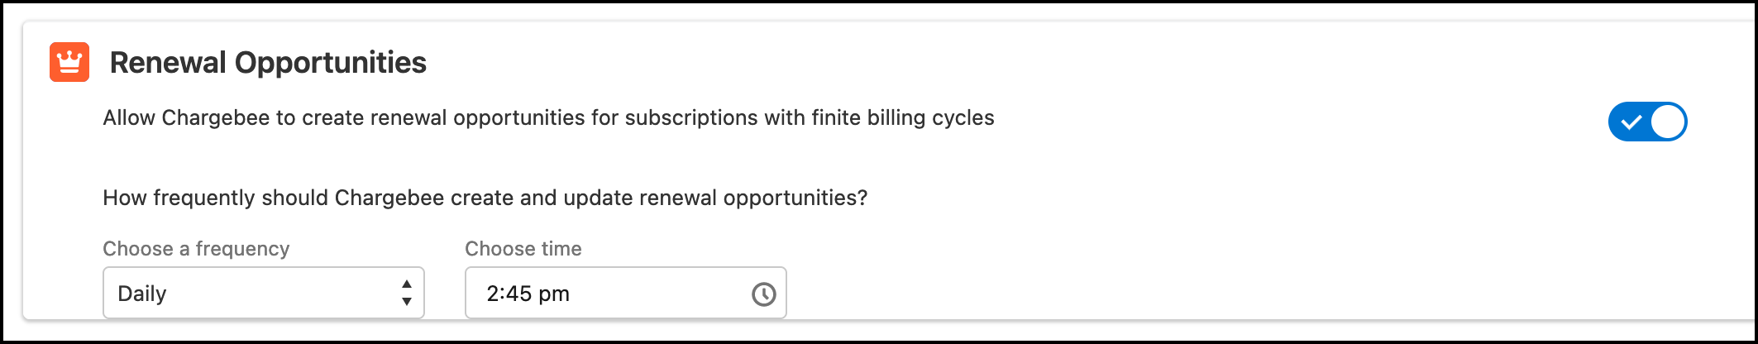Click the clock icon in time field
The height and width of the screenshot is (344, 1758).
(x=763, y=294)
